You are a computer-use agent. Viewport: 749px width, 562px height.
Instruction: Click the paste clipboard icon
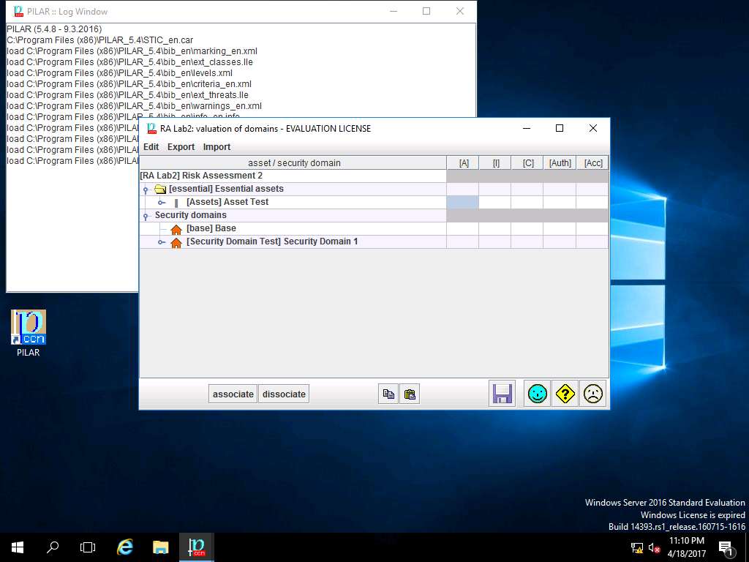click(410, 394)
